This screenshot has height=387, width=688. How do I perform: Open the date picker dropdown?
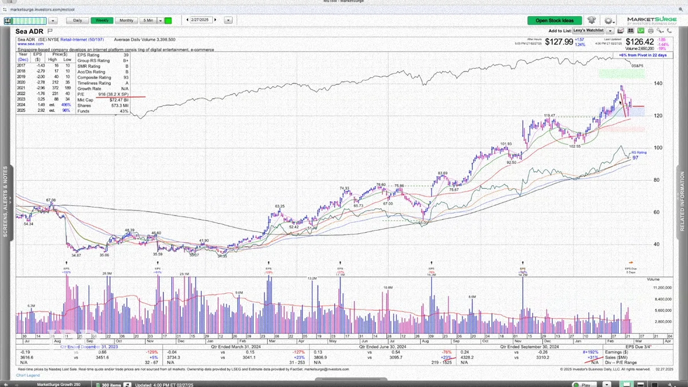click(228, 20)
